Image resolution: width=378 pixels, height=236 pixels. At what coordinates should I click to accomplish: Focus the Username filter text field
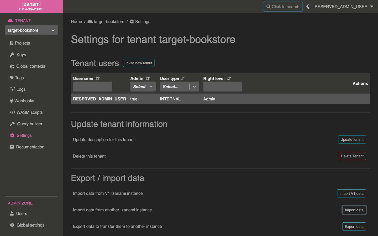[x=93, y=87]
